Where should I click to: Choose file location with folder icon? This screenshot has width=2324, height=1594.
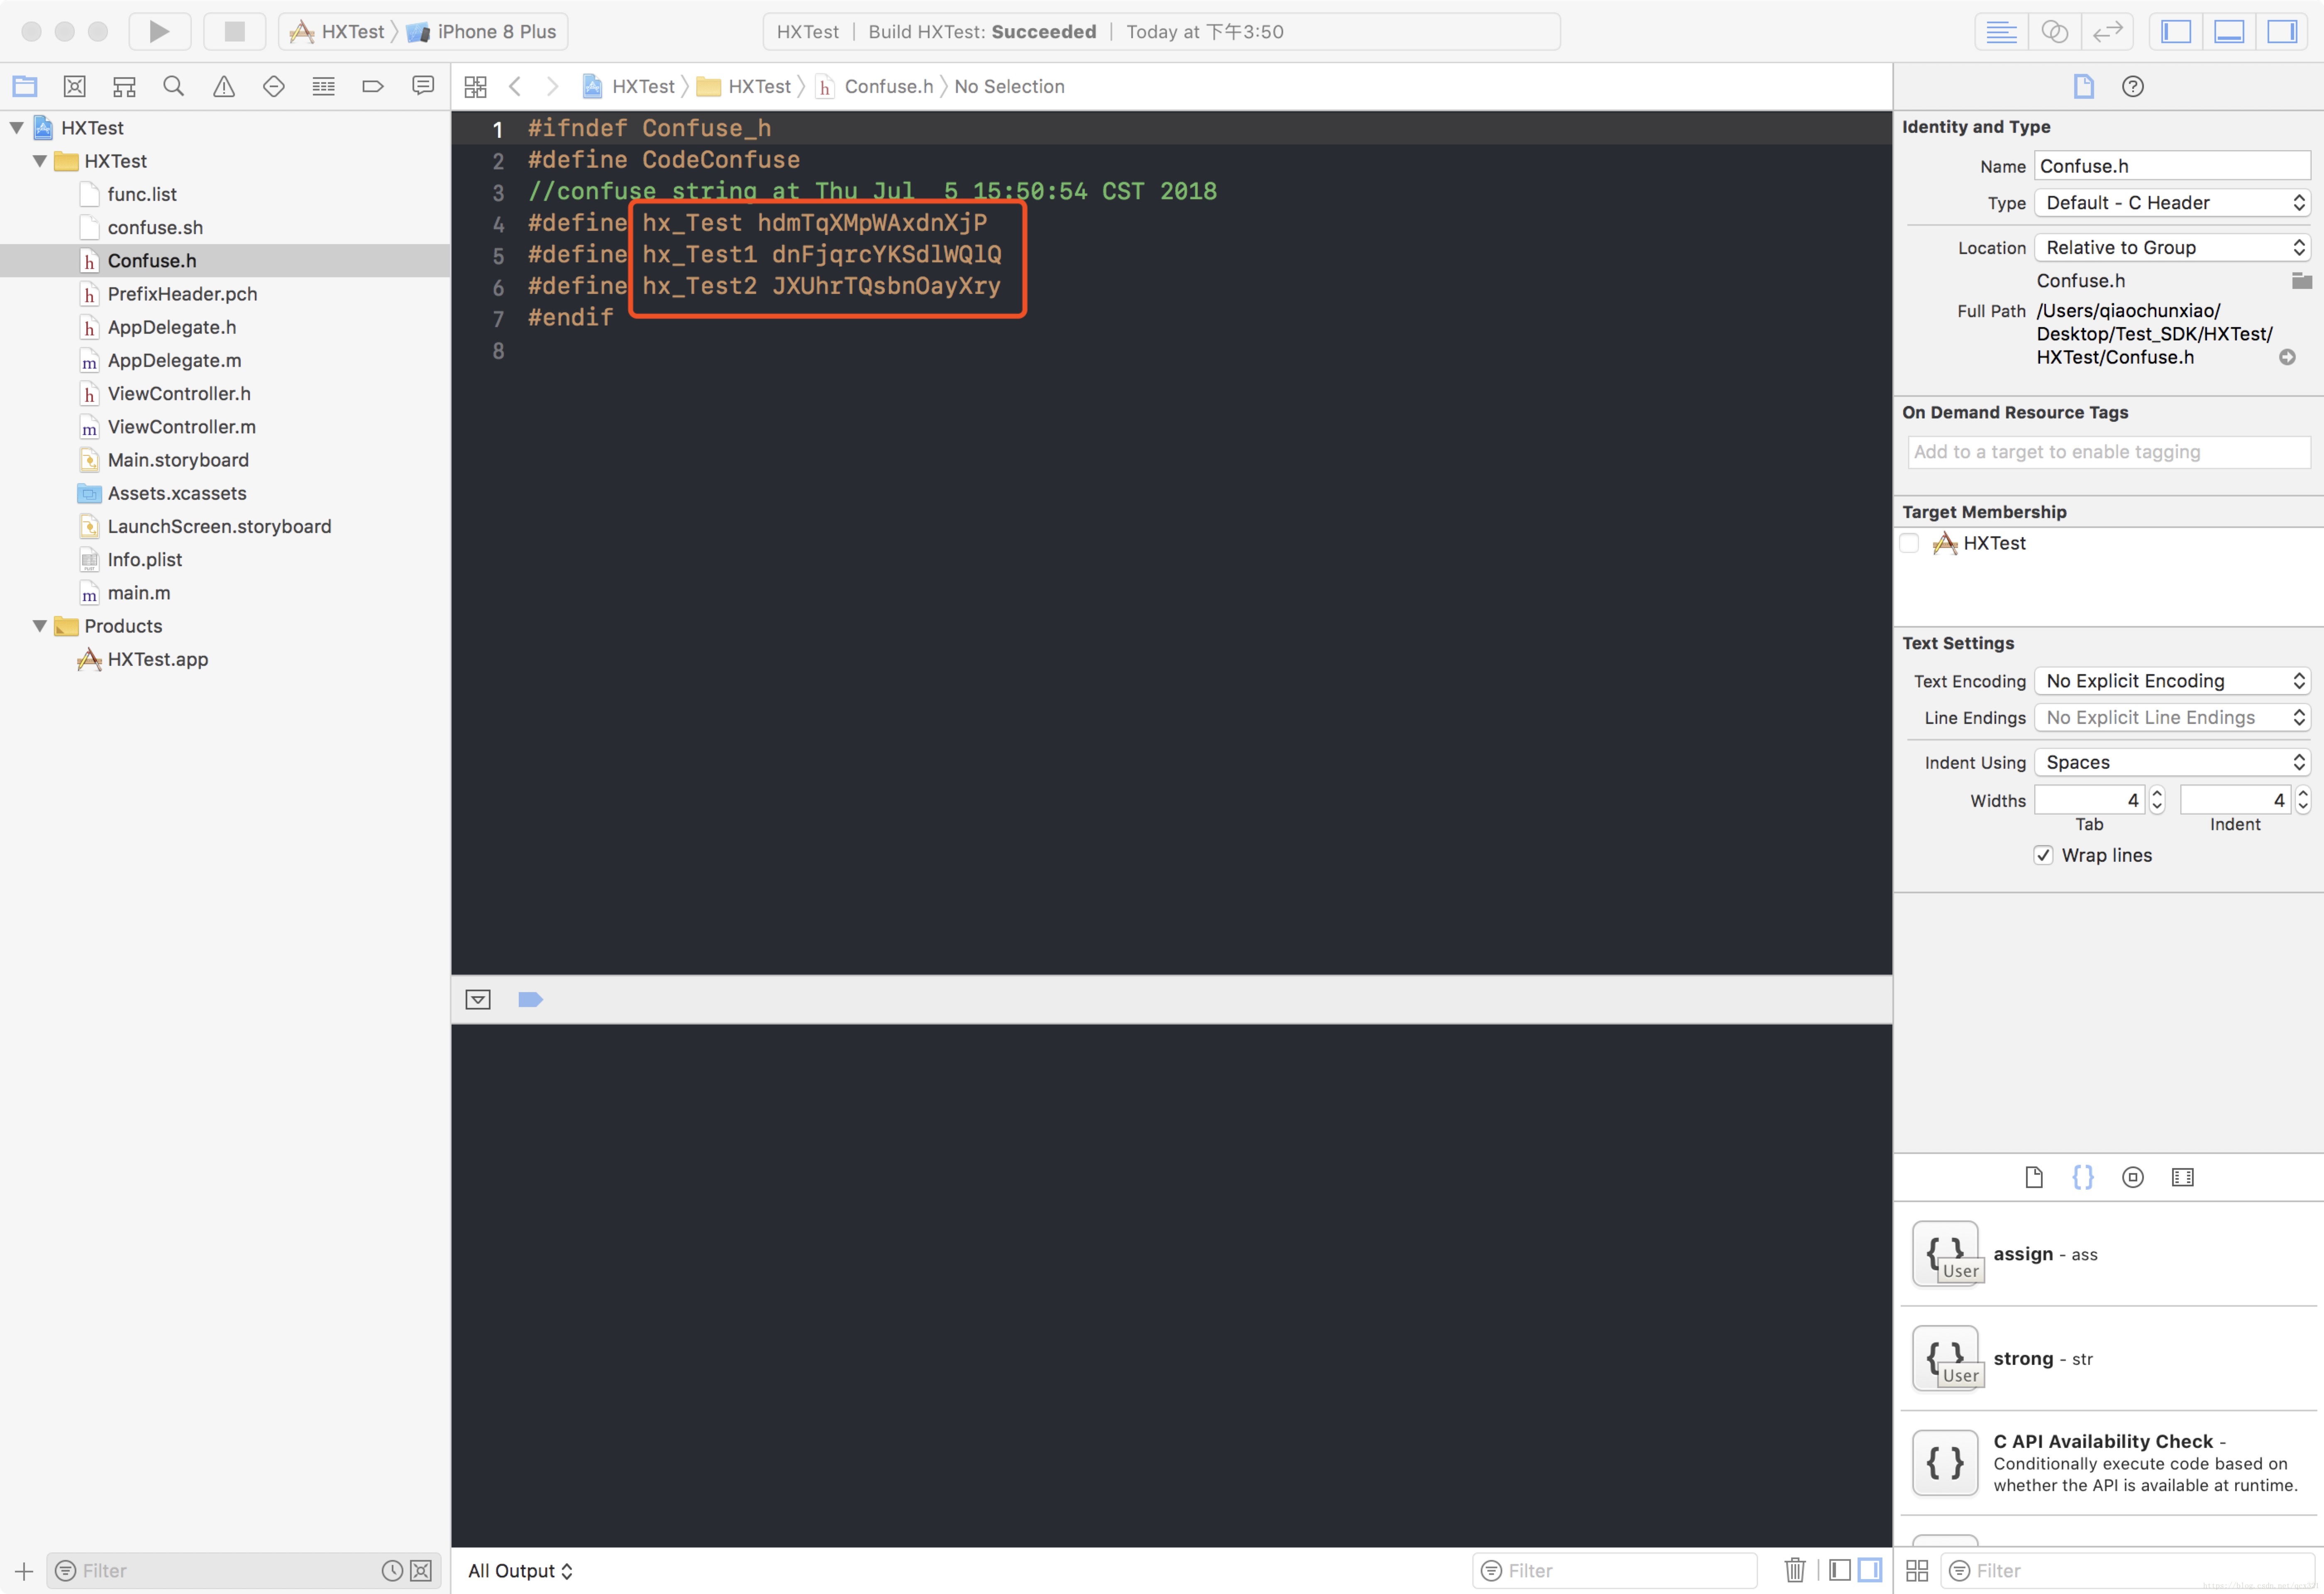[2301, 281]
